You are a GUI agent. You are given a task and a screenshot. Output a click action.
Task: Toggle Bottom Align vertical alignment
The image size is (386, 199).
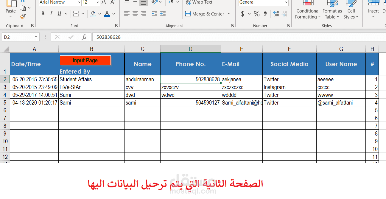pos(144,2)
